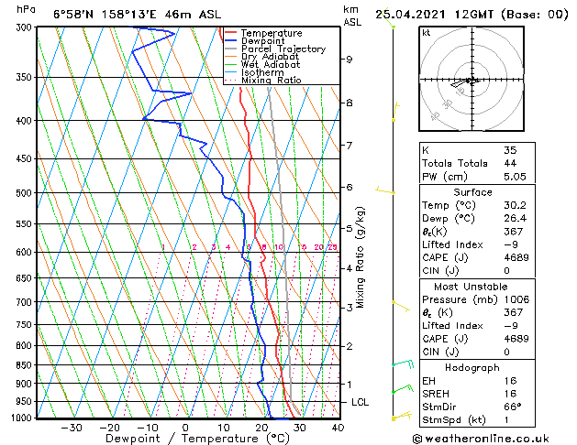Image resolution: width=577 pixels, height=445 pixels.
Task: Click the Pressure (mb) value 1006
Action: [x=516, y=299]
